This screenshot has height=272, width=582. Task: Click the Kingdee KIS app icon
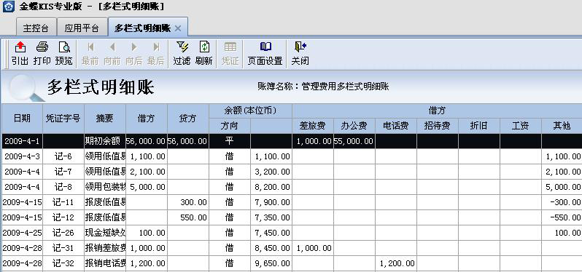pyautogui.click(x=8, y=7)
